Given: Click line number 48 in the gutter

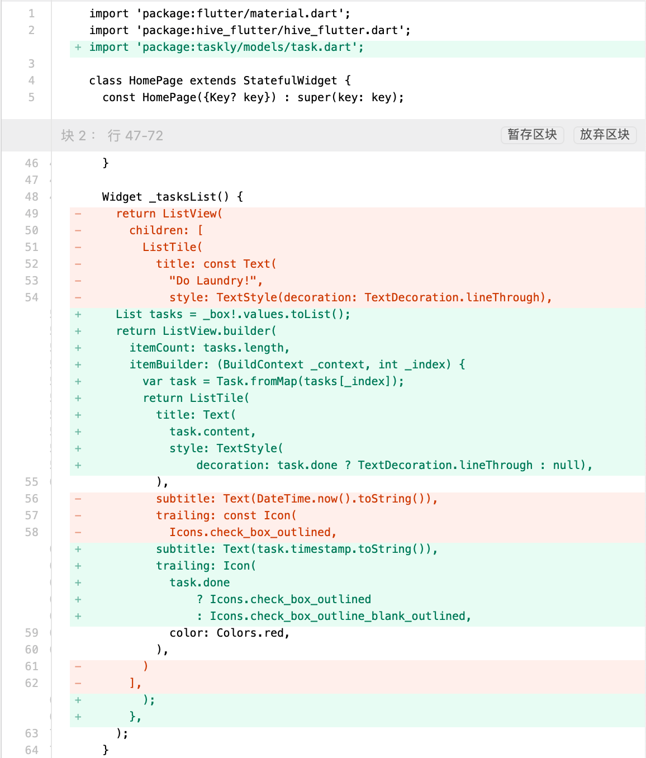Looking at the screenshot, I should point(32,197).
